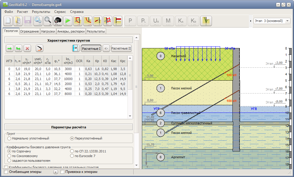The height and width of the screenshot is (177, 294).
Task: Open the Этап 3 (основной) stage dropdown
Action: 272,21
